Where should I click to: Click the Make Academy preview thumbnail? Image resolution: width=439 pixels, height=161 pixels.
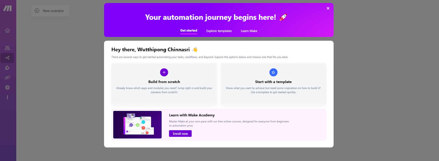137,125
